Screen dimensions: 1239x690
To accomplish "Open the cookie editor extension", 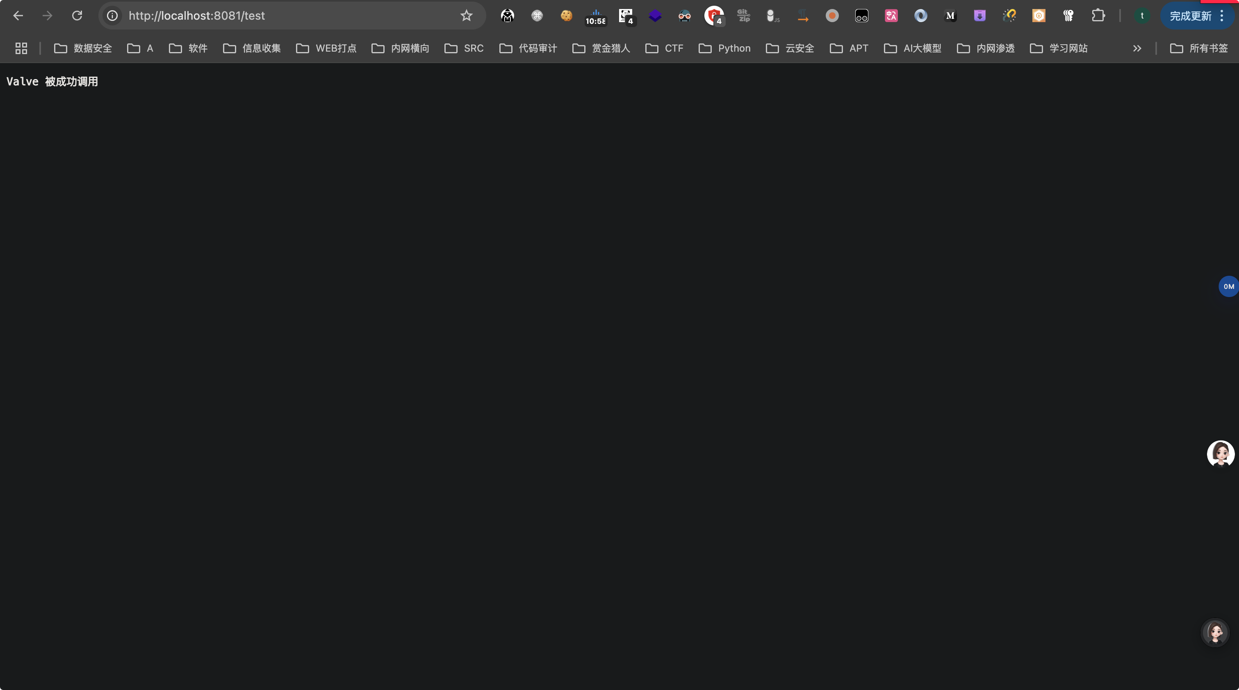I will [567, 16].
